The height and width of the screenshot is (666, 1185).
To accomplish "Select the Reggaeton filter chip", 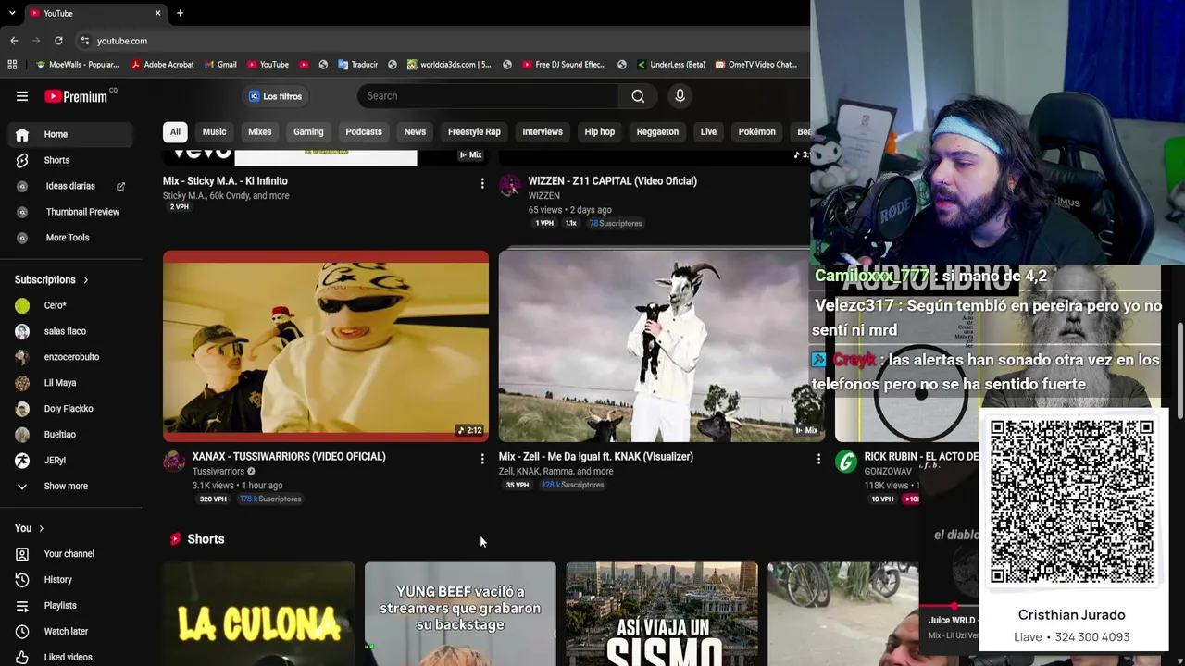I will (657, 131).
